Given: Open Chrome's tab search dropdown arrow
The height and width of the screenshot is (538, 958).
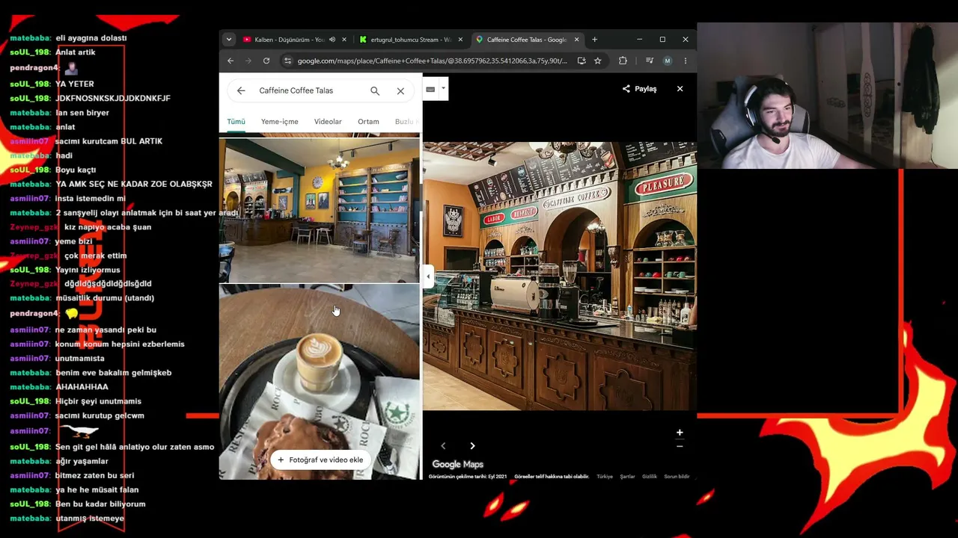Looking at the screenshot, I should point(228,40).
